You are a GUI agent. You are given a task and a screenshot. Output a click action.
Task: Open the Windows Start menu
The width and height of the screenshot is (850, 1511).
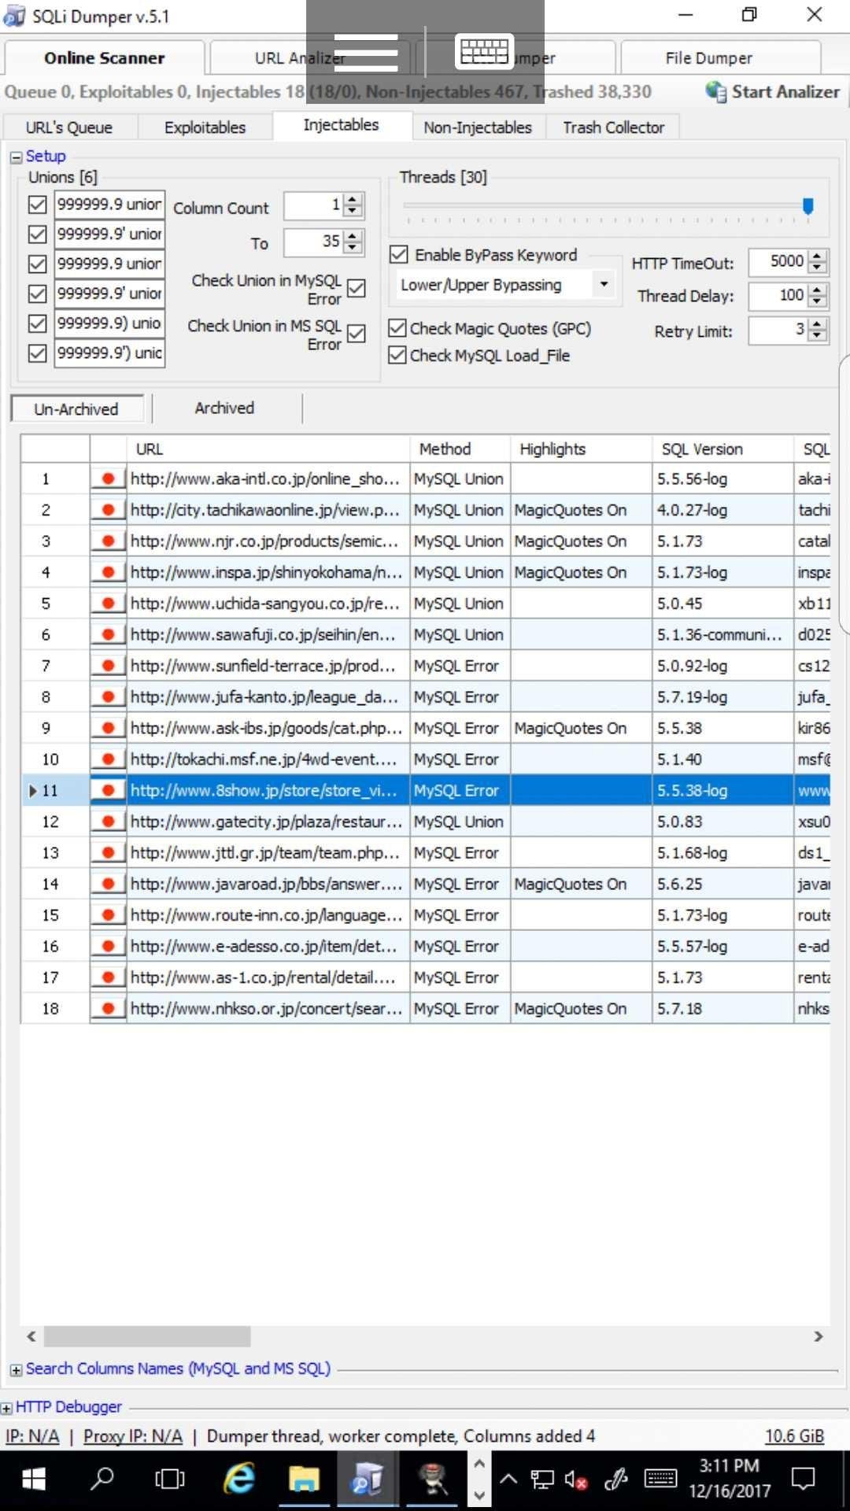click(33, 1480)
